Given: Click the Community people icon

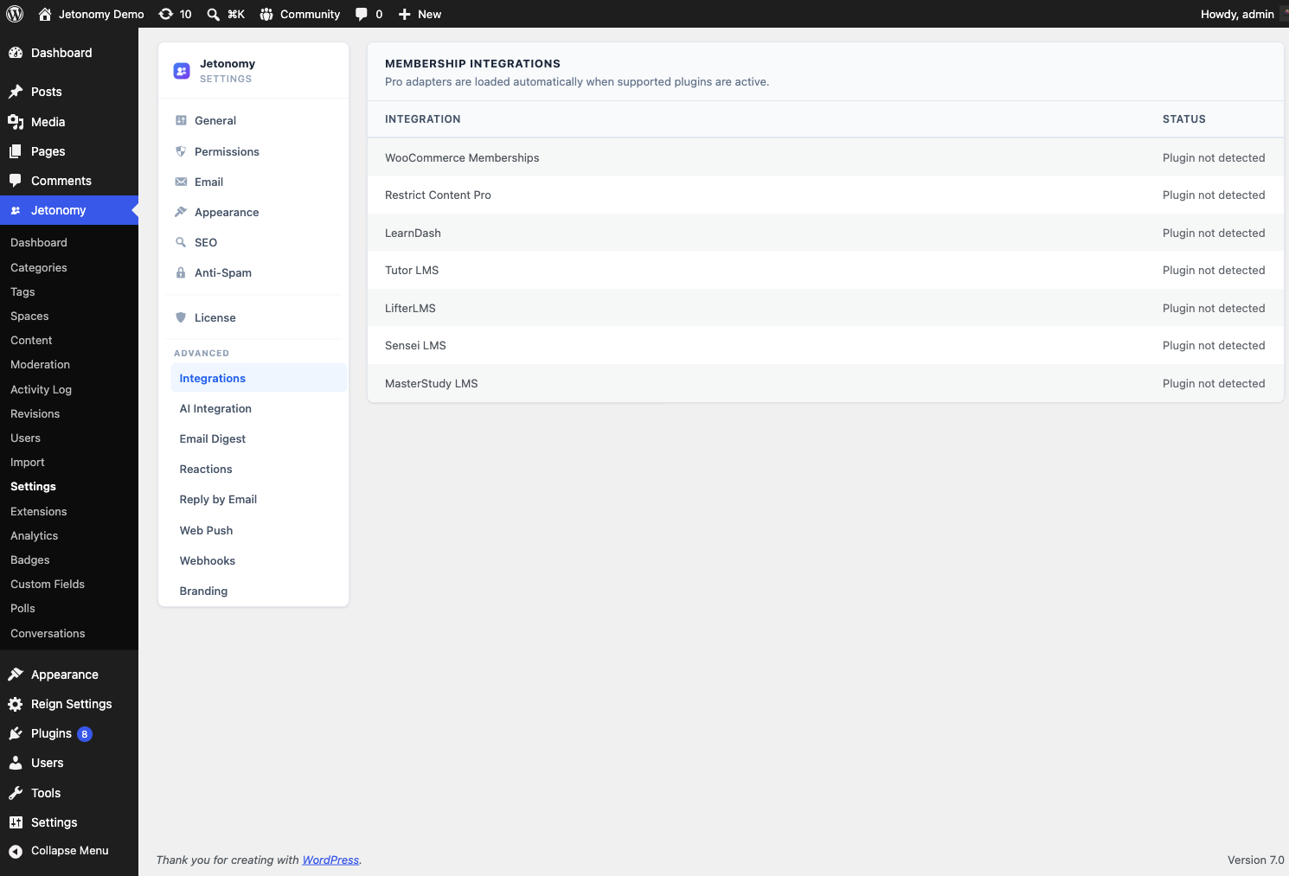Looking at the screenshot, I should coord(266,14).
